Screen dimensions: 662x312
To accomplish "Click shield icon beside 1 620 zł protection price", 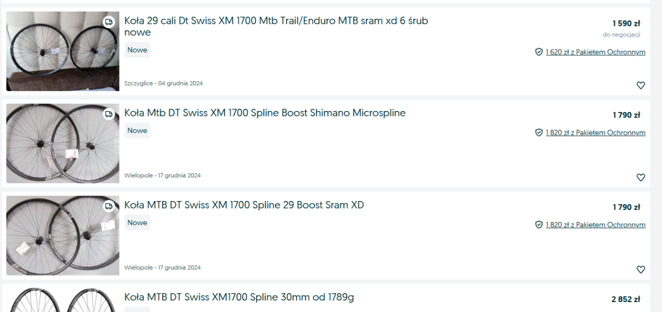I will [539, 52].
